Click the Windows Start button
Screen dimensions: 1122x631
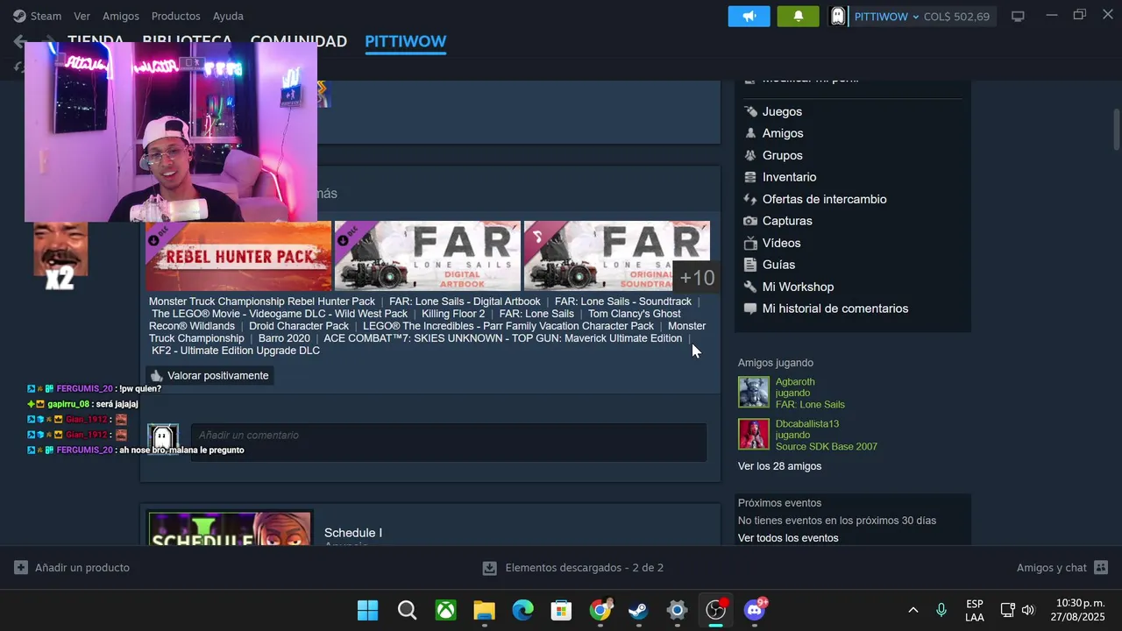(x=368, y=610)
